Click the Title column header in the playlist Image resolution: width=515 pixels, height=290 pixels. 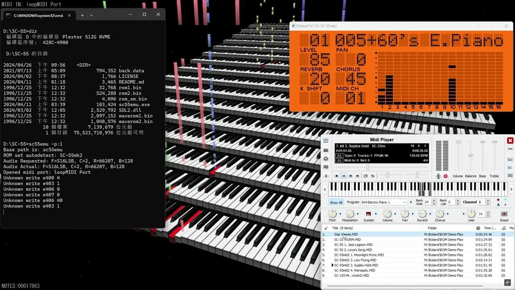(335, 228)
